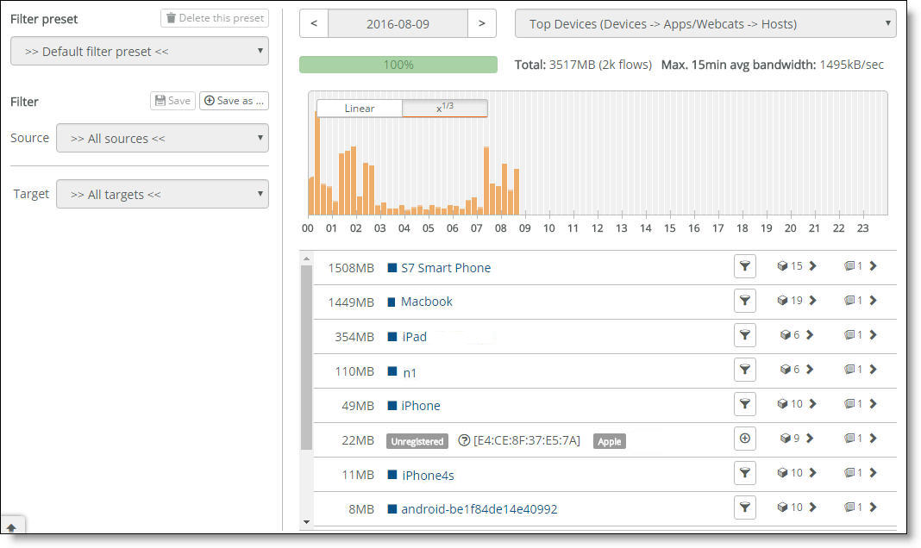Open hosts for Macbook
Viewport: 921px width, 548px height.
(x=861, y=301)
